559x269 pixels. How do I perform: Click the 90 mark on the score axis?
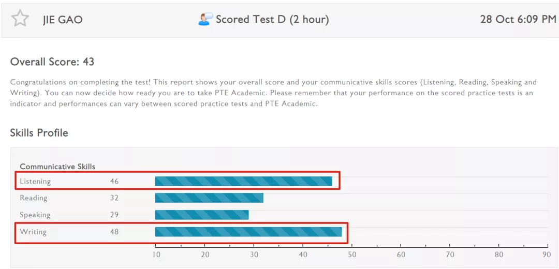(x=547, y=255)
